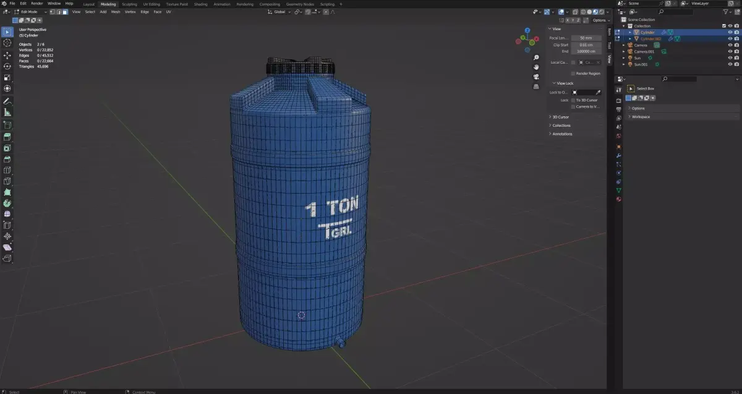742x394 pixels.
Task: Click the viewport zoom magnifier icon
Action: (536, 57)
